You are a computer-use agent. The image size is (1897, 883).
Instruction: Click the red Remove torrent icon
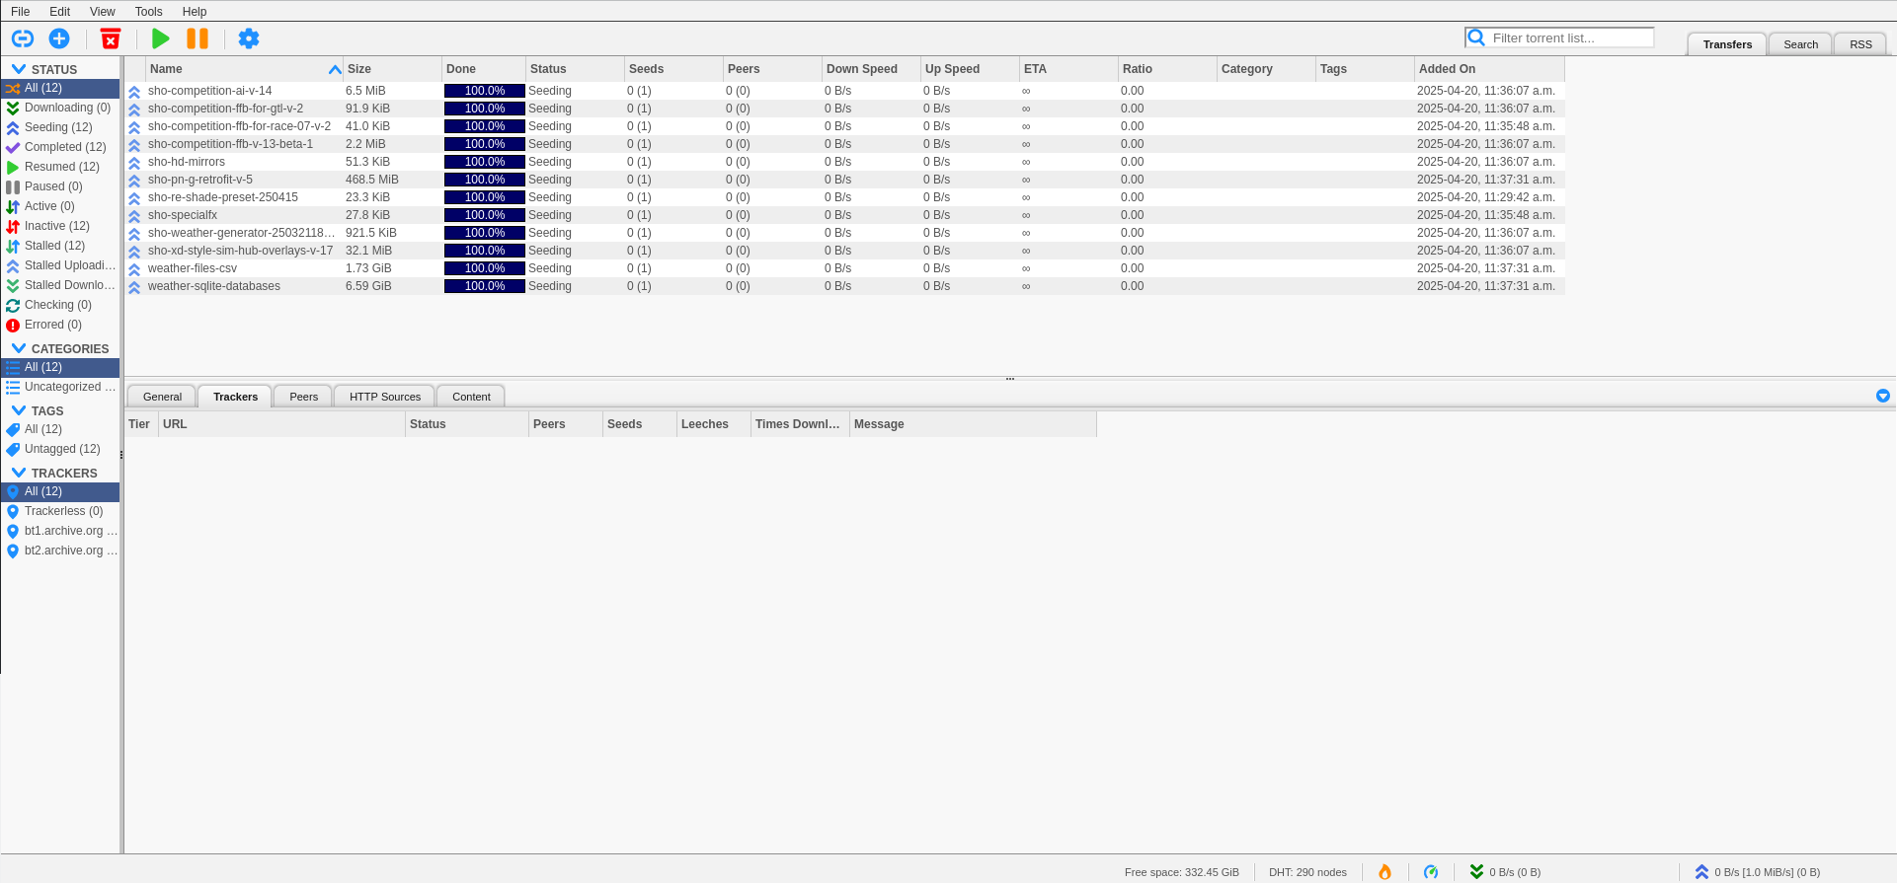click(111, 38)
